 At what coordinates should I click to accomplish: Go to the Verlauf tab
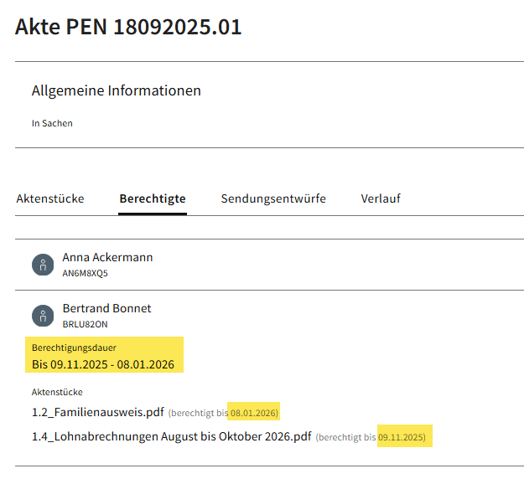pos(381,198)
